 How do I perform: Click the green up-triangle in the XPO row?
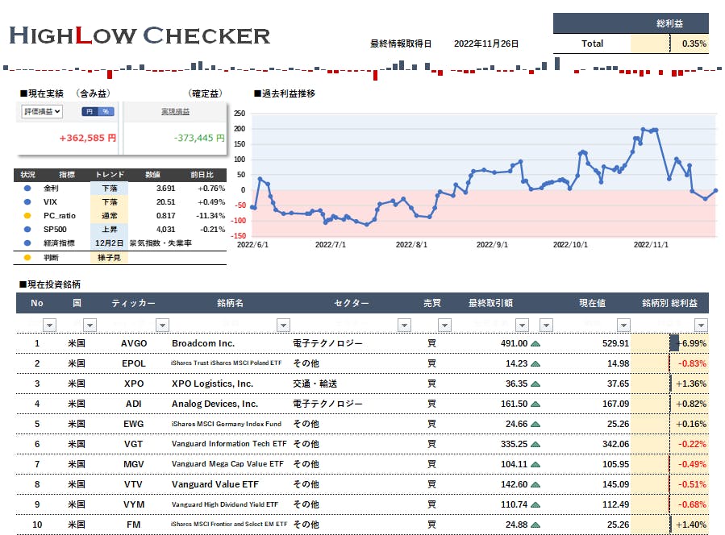click(x=535, y=384)
